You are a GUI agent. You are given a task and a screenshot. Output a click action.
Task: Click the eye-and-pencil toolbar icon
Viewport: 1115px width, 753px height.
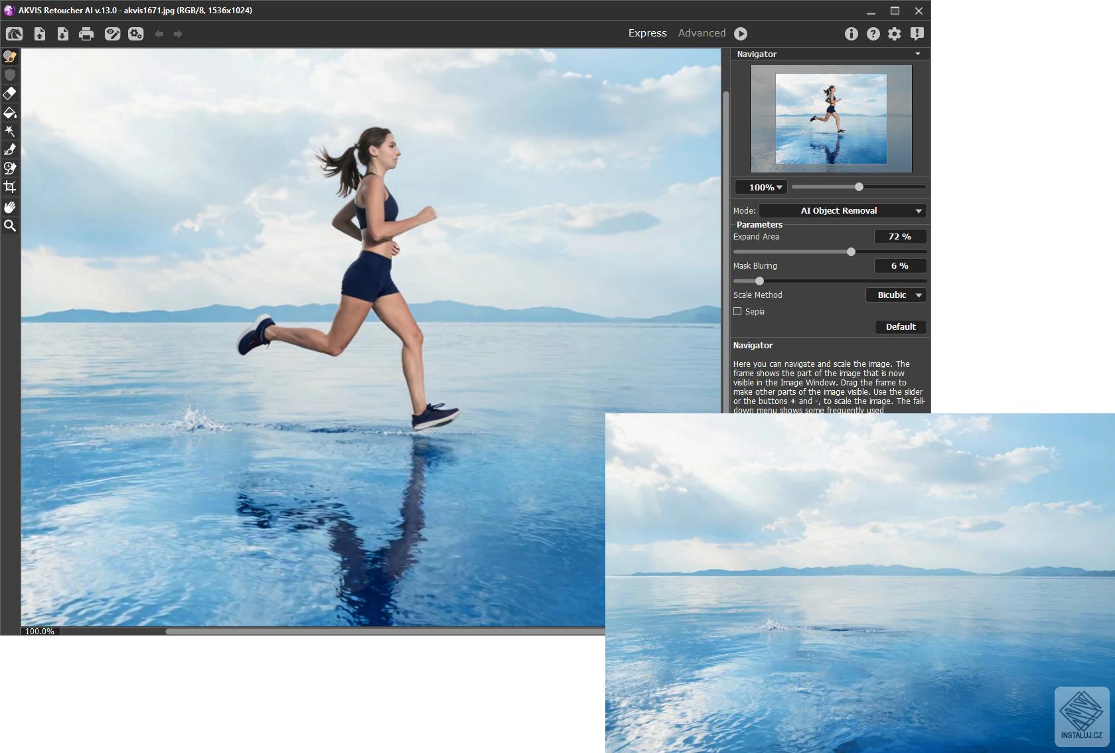(x=112, y=34)
